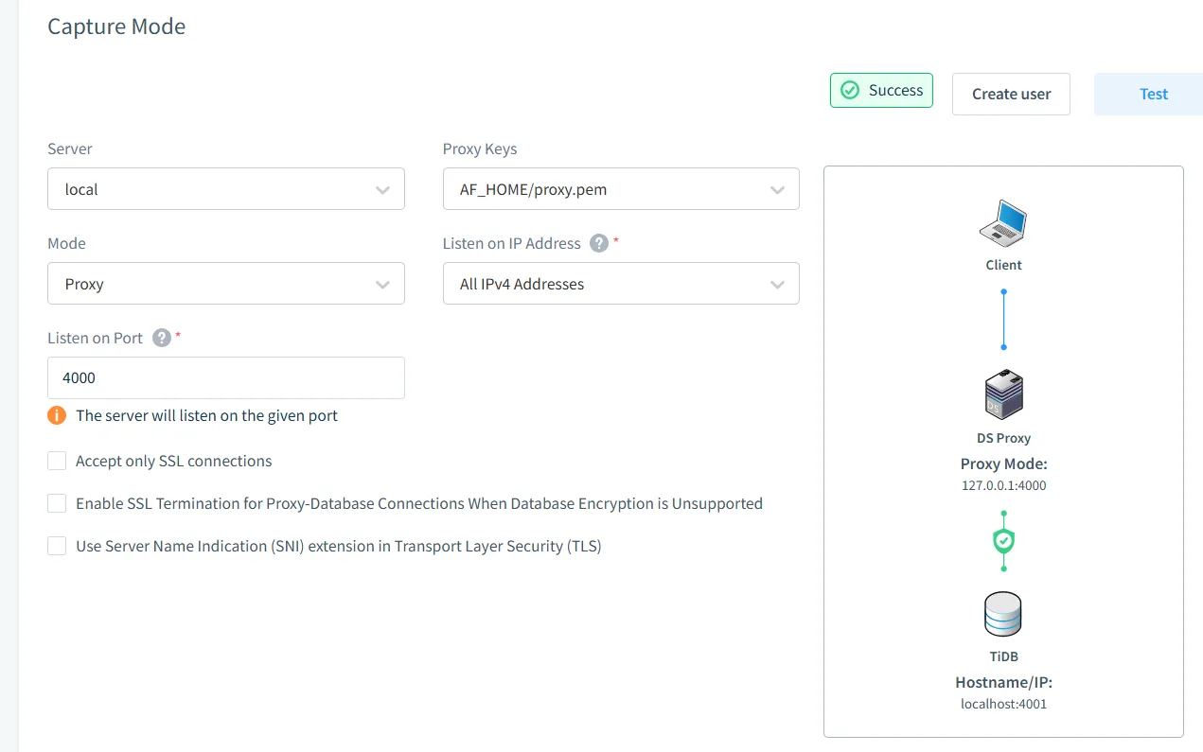Click the TiDB database cylinder icon
The height and width of the screenshot is (752, 1203).
tap(1003, 614)
